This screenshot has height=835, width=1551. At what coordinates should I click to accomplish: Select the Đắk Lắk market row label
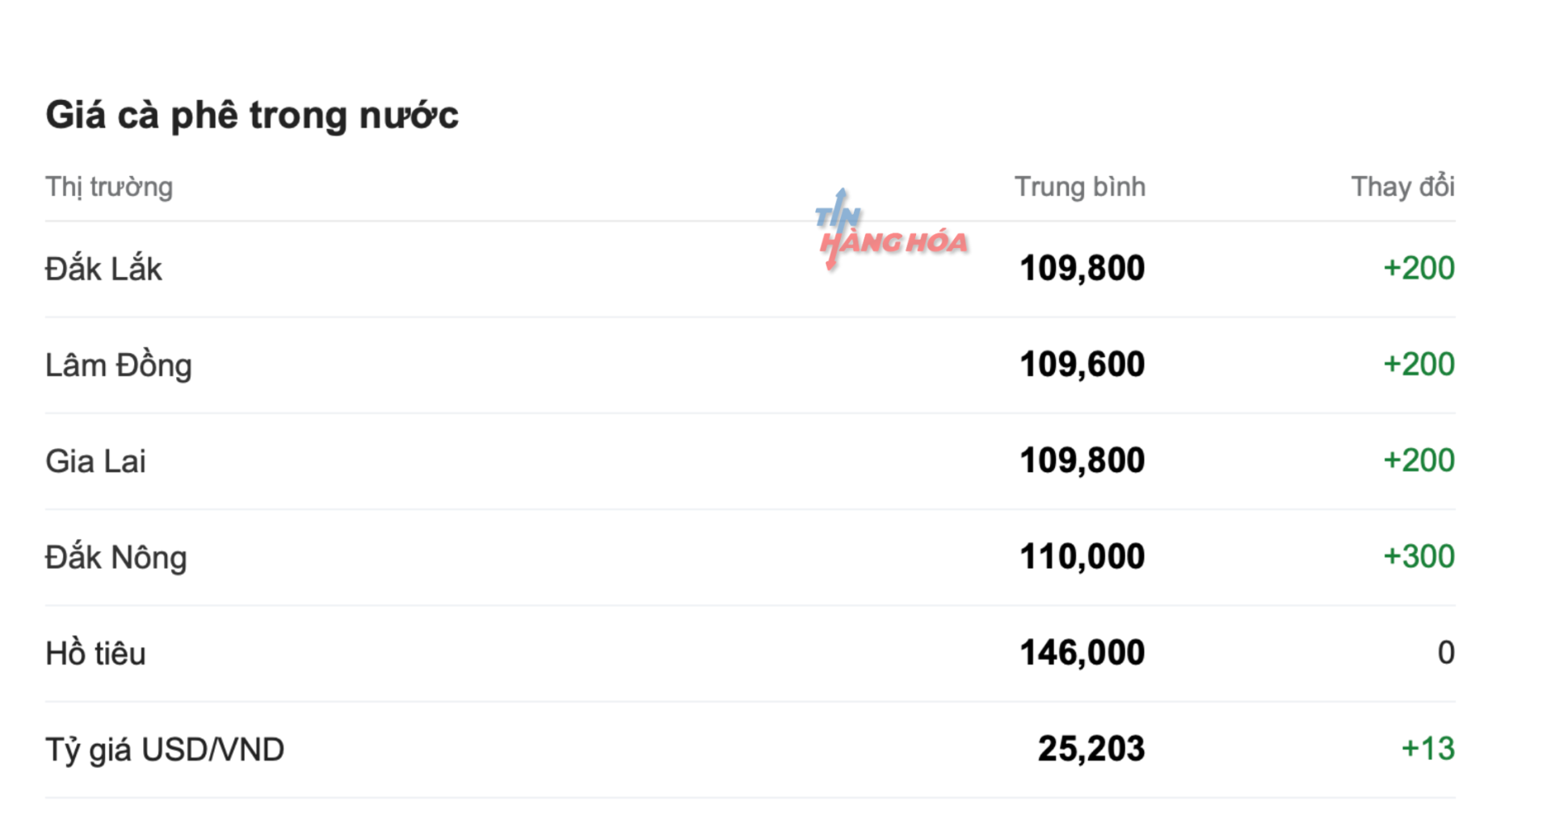click(103, 269)
